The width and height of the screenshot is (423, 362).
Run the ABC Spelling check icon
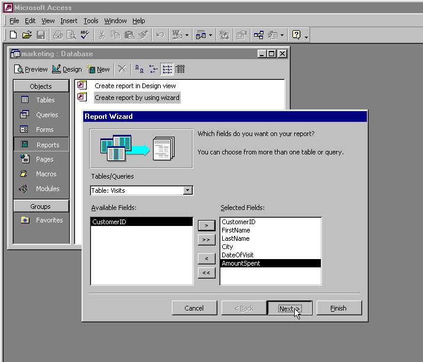coord(84,35)
